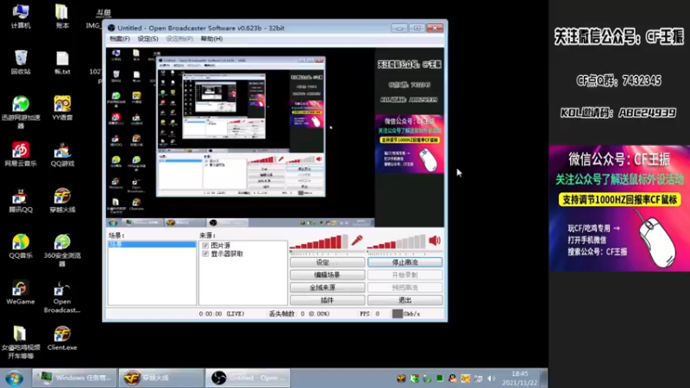The image size is (690, 388).
Task: Mute the desktop speaker icon in OBS
Action: click(435, 241)
